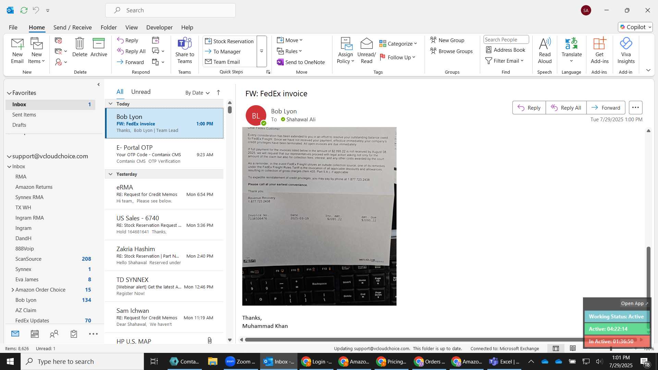Click the Search People field
The image size is (658, 370).
point(506,40)
